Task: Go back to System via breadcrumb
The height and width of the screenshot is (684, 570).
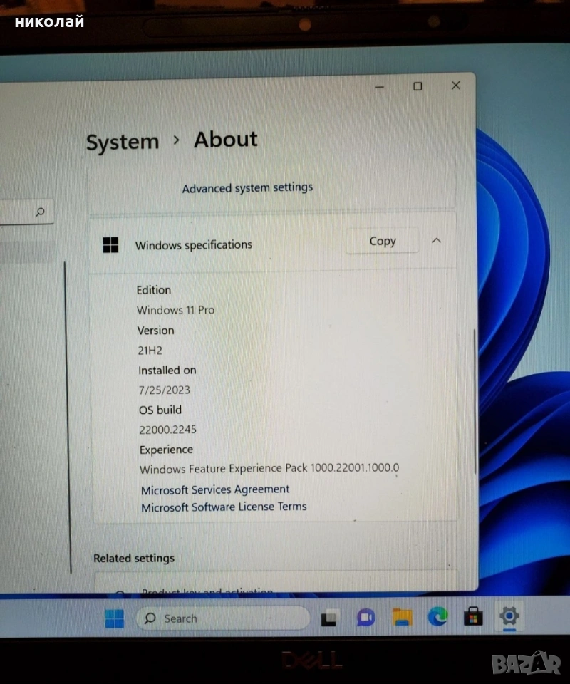Action: click(123, 142)
